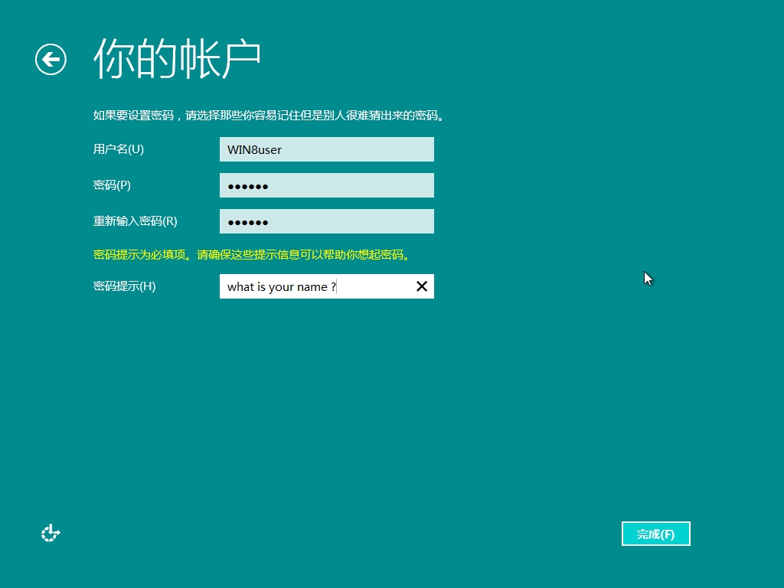
Task: Click the 完成(F) finish button
Action: click(655, 534)
